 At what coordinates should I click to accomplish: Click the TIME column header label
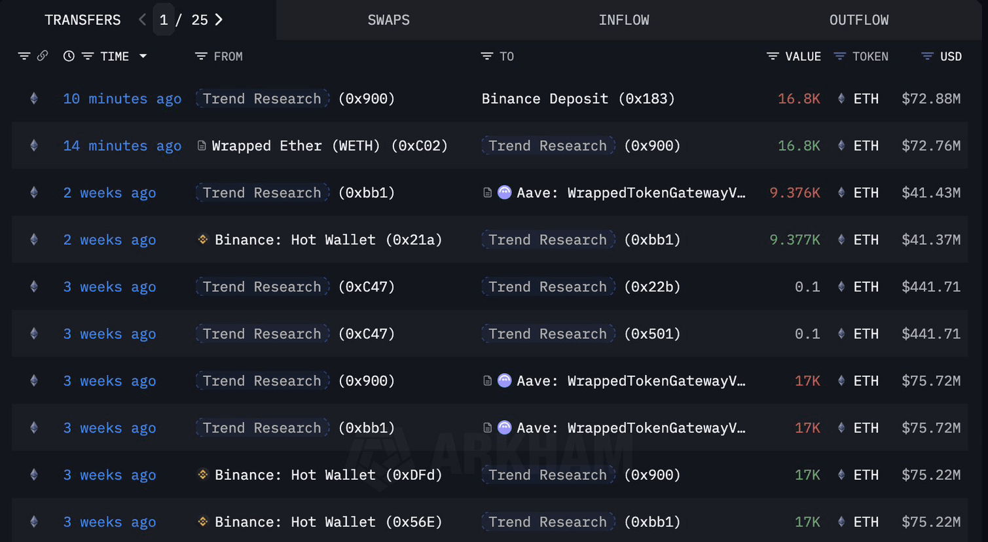tap(115, 57)
